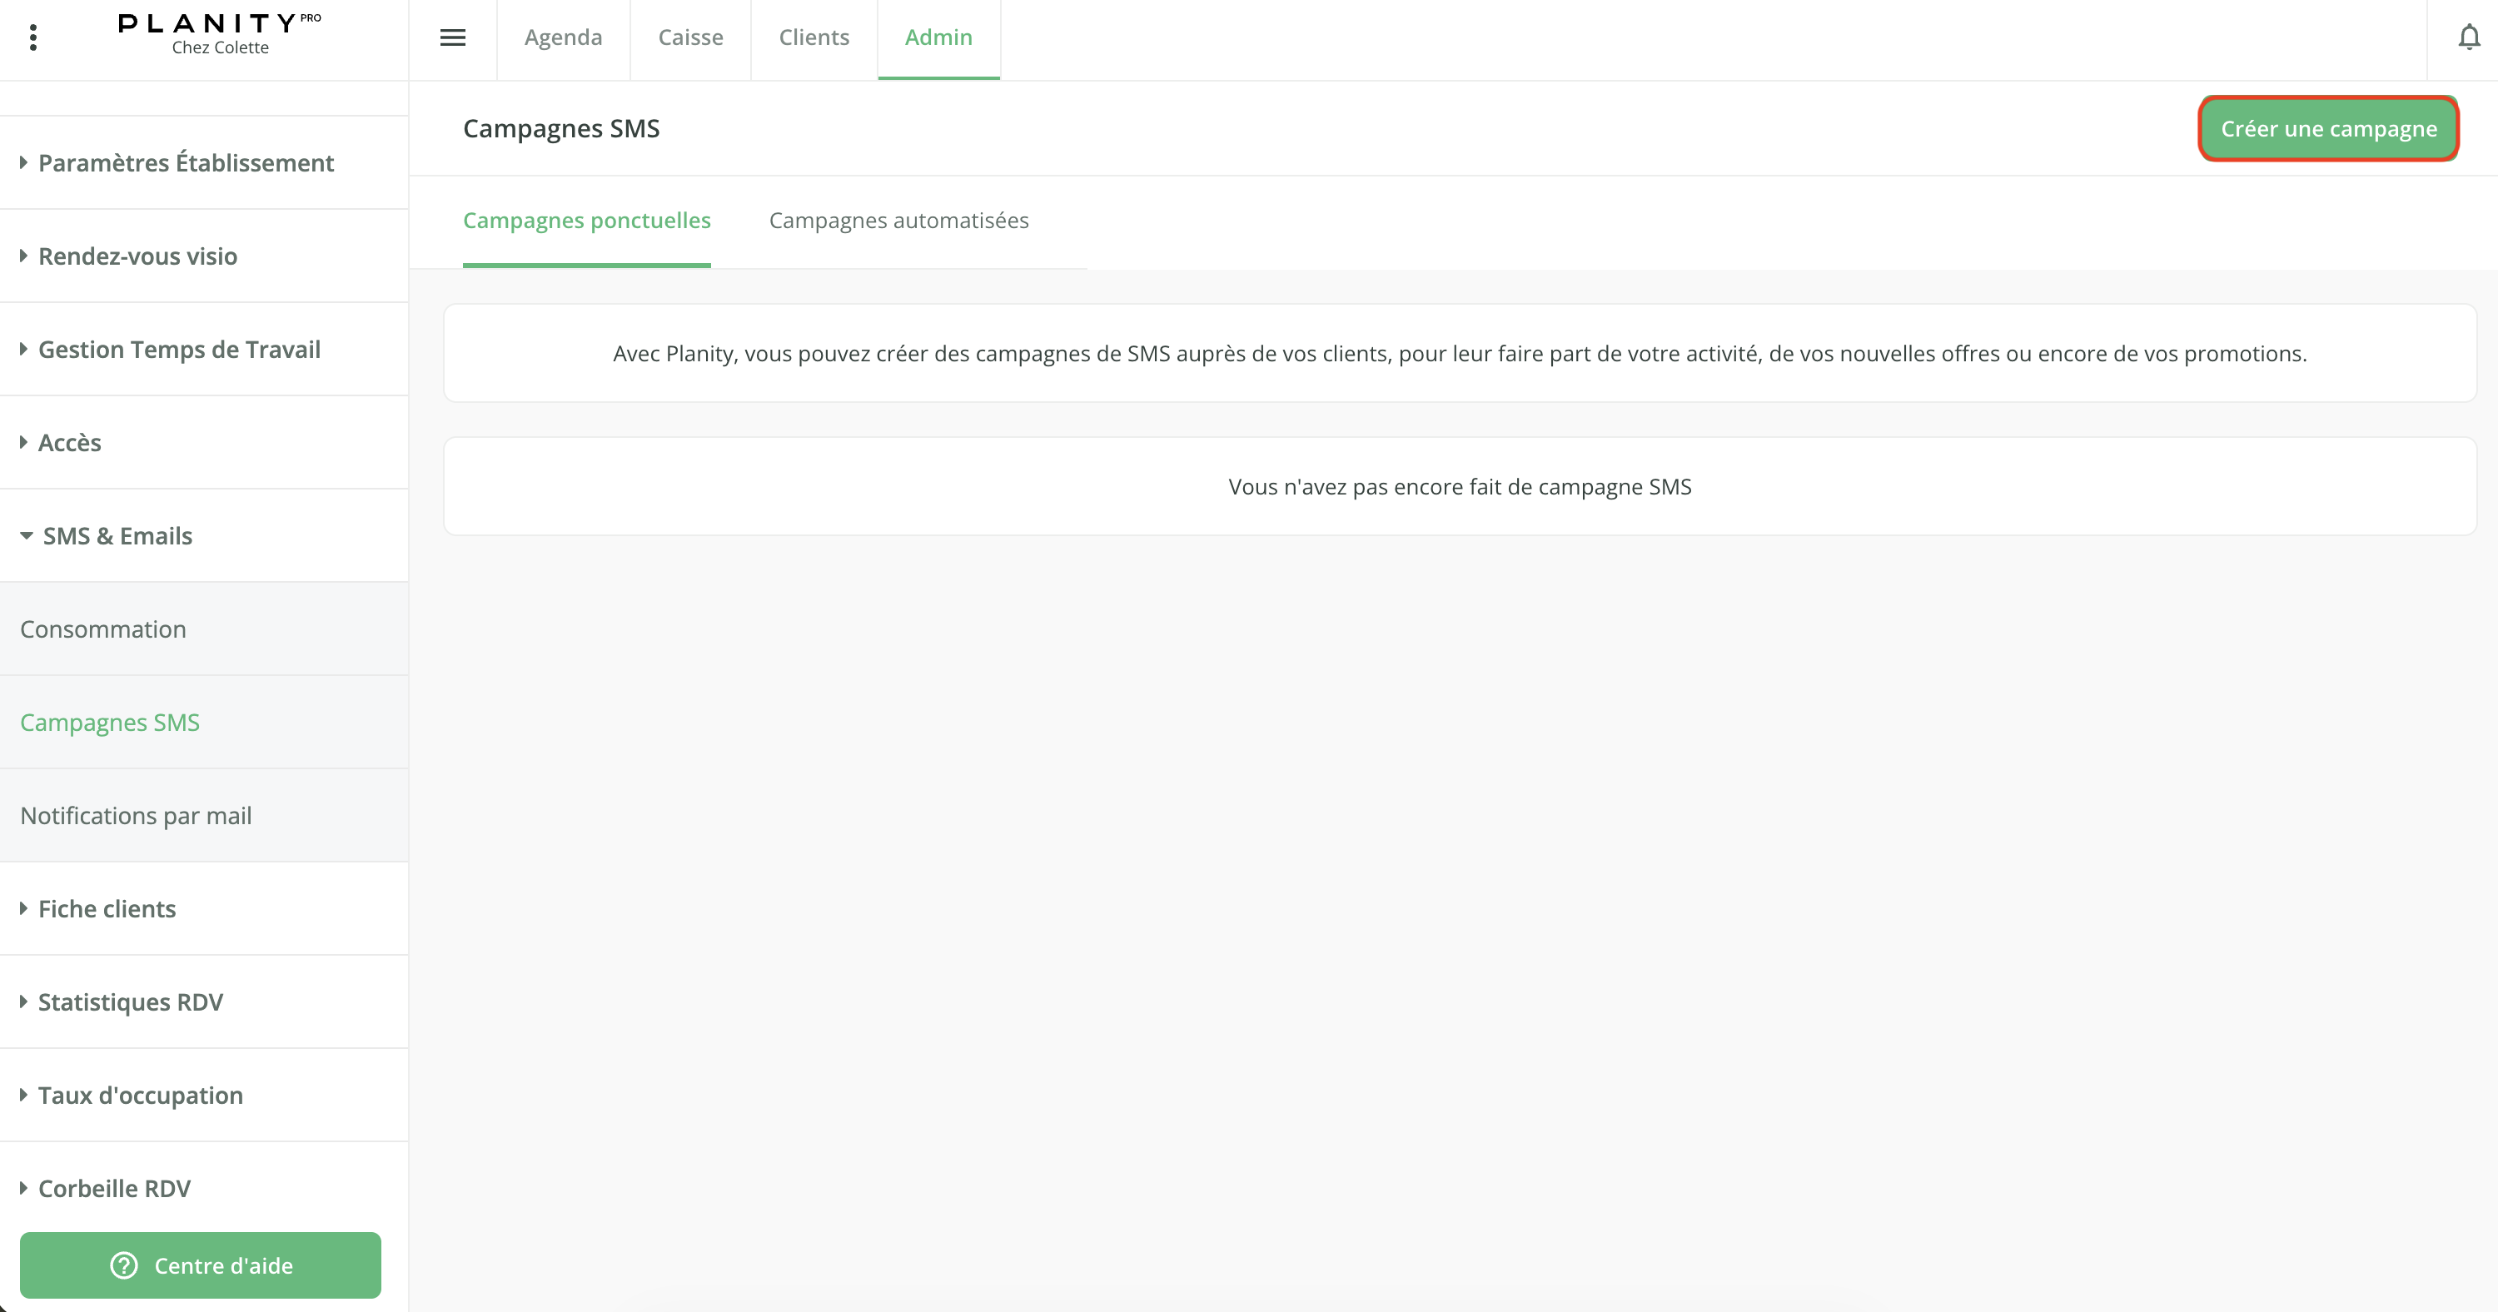Image resolution: width=2498 pixels, height=1312 pixels.
Task: Collapse the SMS & Emails section
Action: [x=117, y=535]
